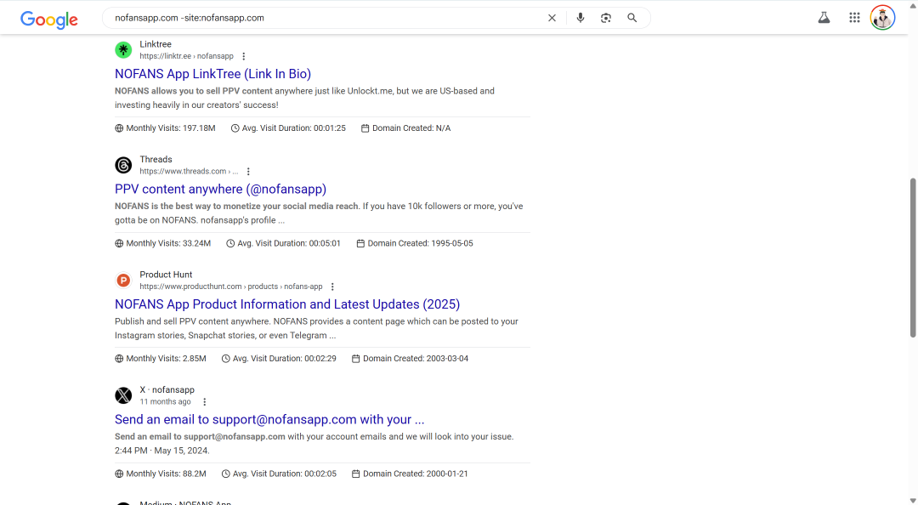
Task: Click the 'Threads' site name
Action: coord(156,159)
